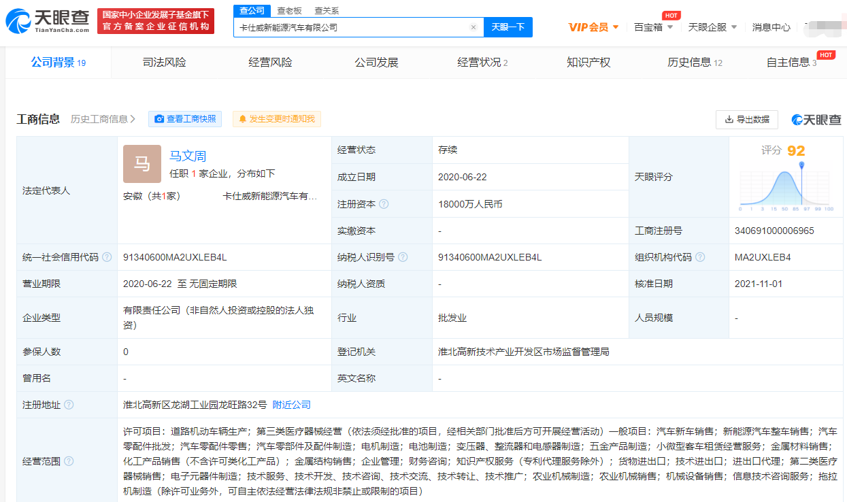This screenshot has width=847, height=502.
Task: Click the registered capital value 18000万人民币
Action: point(470,204)
